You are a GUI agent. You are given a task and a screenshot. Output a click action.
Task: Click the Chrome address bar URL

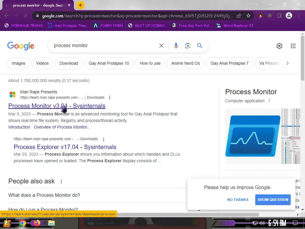tap(137, 16)
